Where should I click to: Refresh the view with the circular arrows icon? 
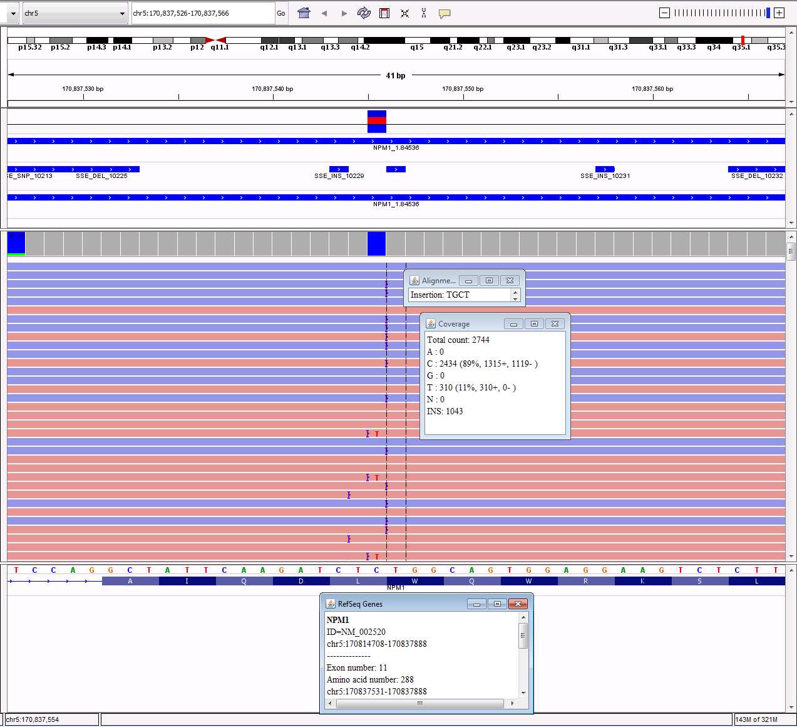pos(364,13)
